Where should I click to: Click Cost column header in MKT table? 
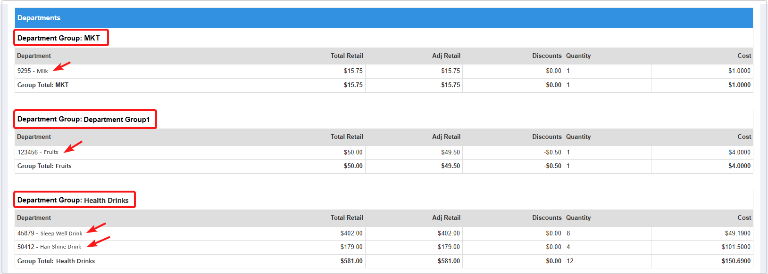[x=744, y=56]
